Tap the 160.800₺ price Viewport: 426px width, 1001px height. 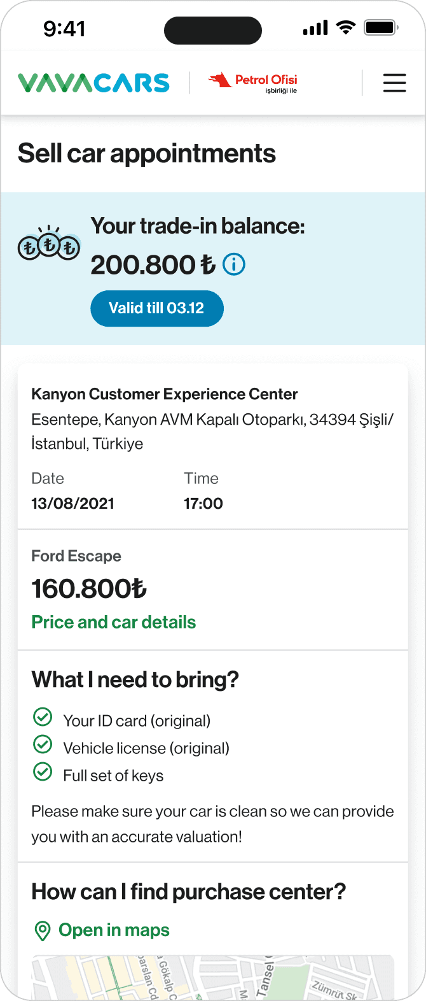[x=89, y=589]
